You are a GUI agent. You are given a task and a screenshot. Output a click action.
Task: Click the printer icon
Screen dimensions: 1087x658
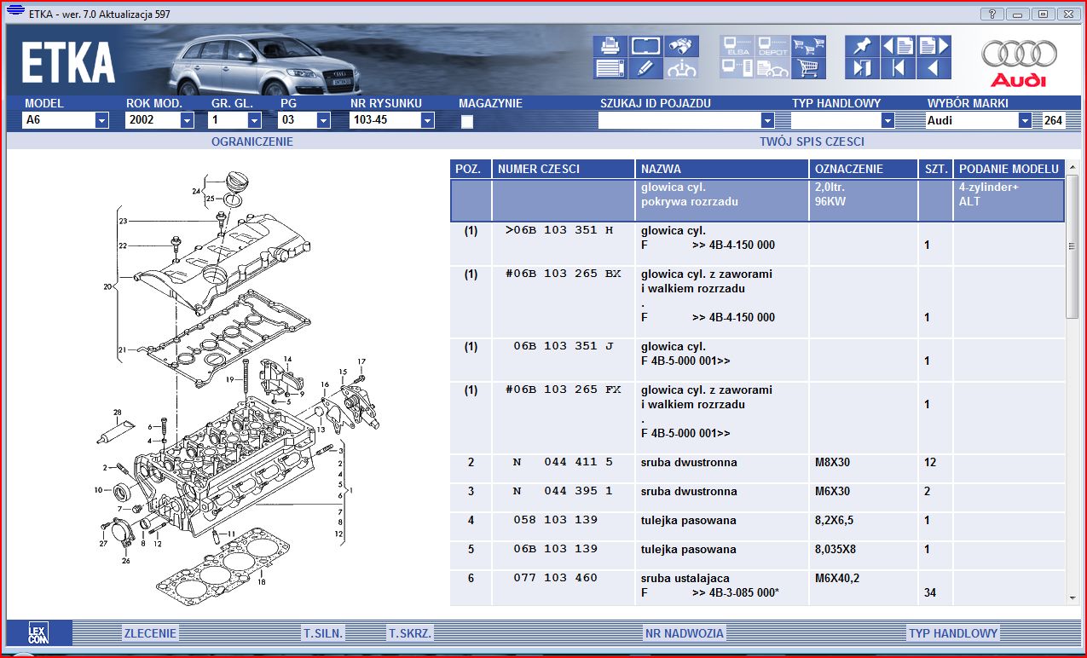[610, 46]
